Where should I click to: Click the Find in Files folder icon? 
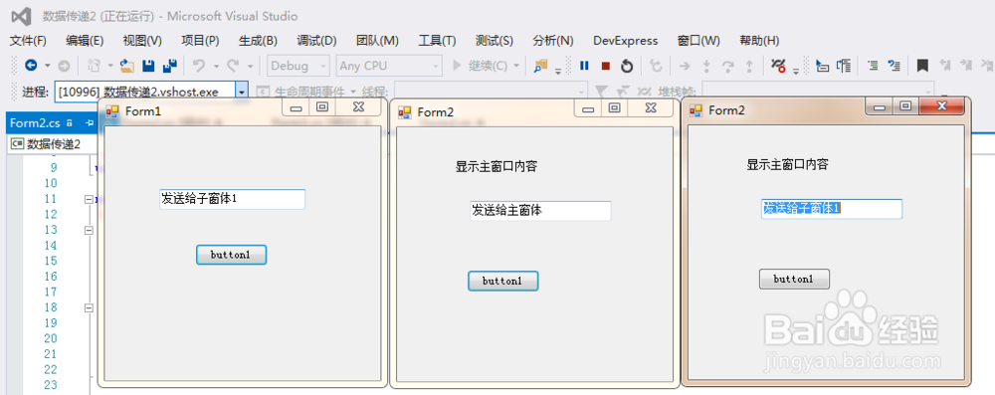click(540, 66)
